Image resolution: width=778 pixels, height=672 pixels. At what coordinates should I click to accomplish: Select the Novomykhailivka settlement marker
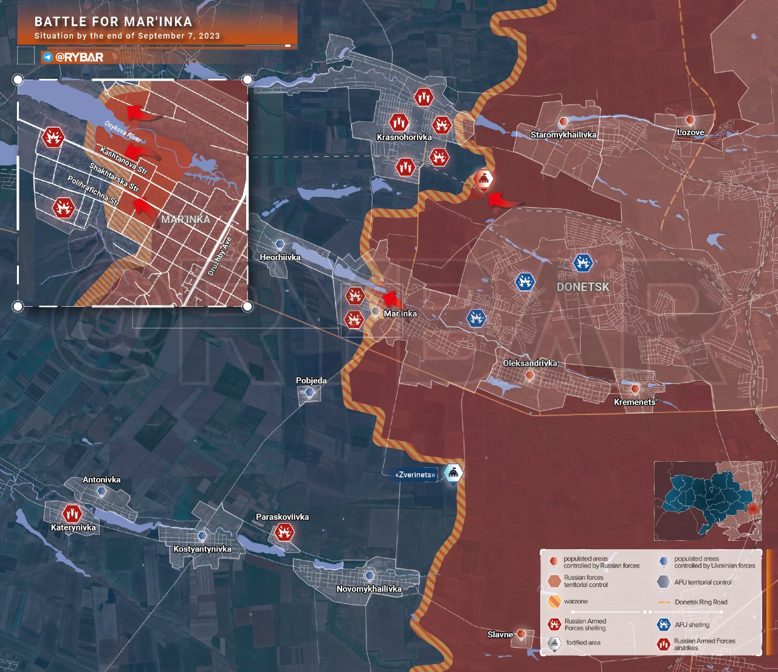coord(369,575)
